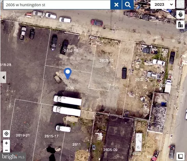Image resolution: width=187 pixels, height=161 pixels.
Task: Switch to the building view icon
Action: [x=180, y=25]
